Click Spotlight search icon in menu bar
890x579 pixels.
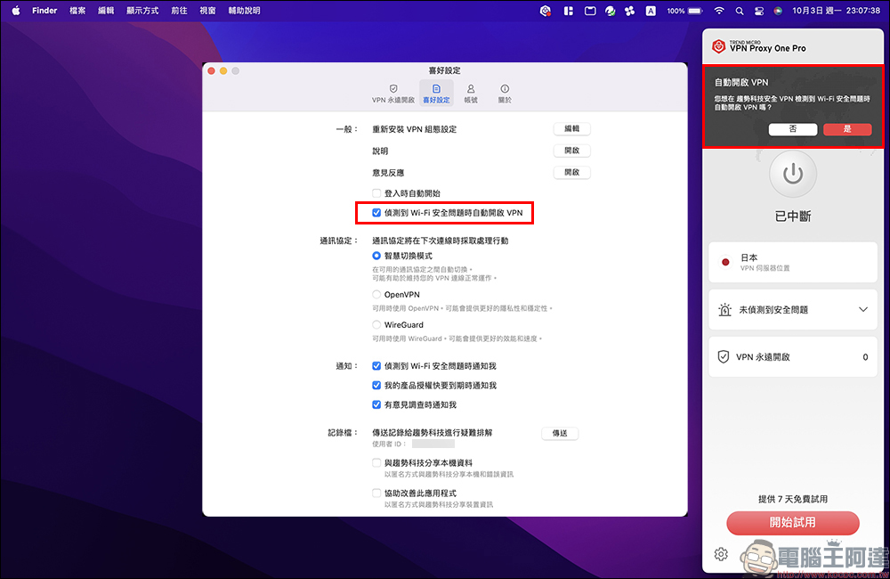(740, 11)
